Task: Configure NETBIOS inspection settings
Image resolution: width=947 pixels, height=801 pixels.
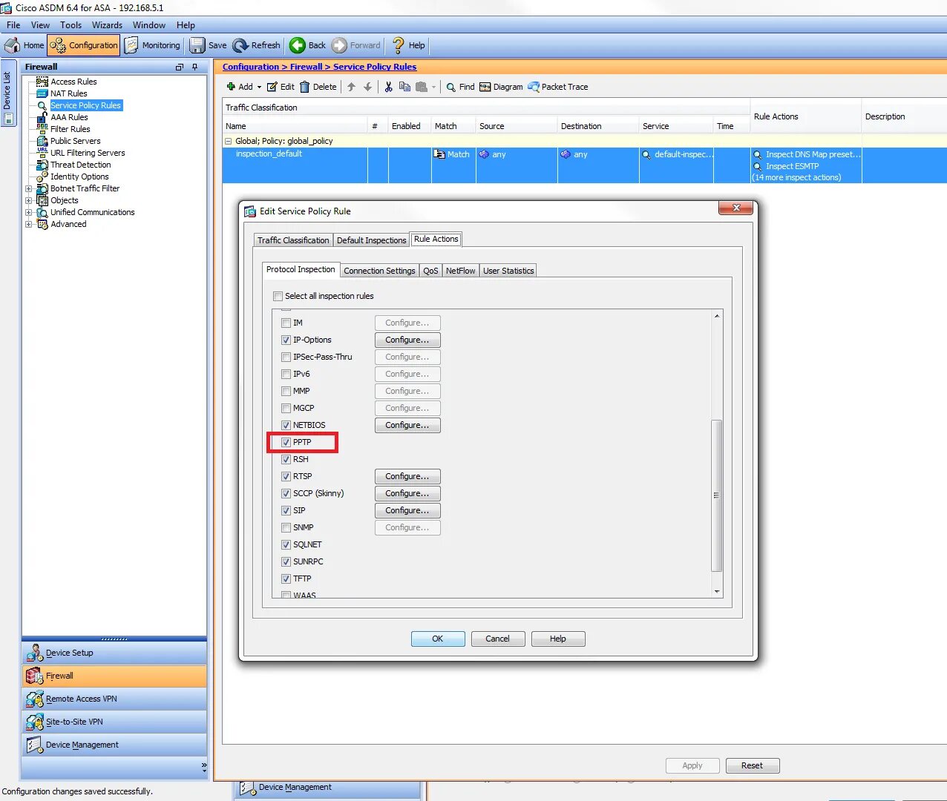Action: coord(407,425)
